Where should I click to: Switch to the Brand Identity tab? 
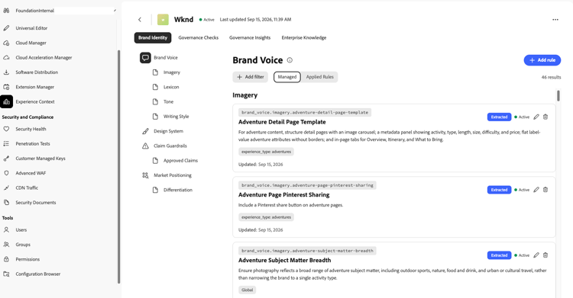click(153, 37)
